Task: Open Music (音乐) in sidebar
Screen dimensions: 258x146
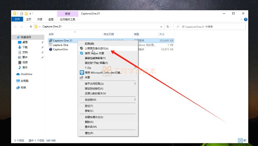Action: tap(25, 67)
